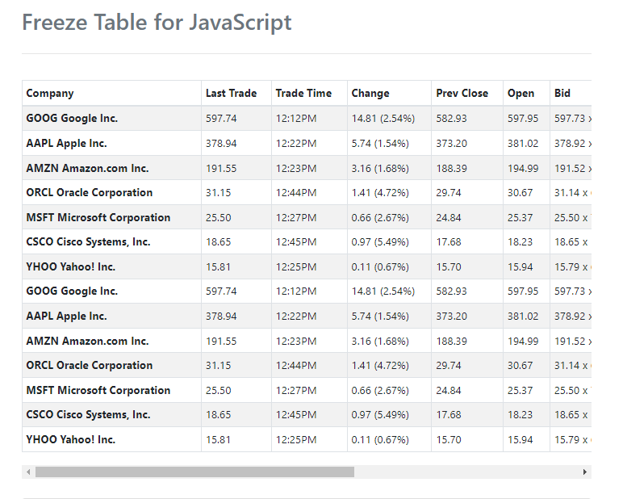Click the Bid column header
Screen dimensions: 623x499
click(x=571, y=93)
